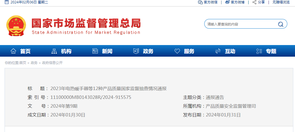Click index number 11100000MB0143028R/2024-915575
The width and height of the screenshot is (295, 132).
[91, 97]
